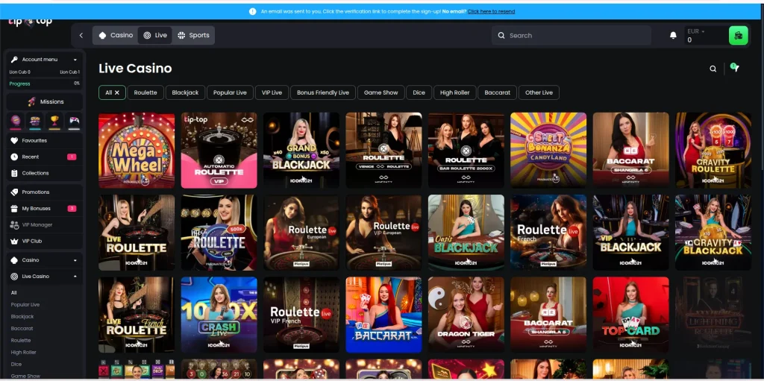
Task: Select High Roller in sidebar list
Action: (x=24, y=352)
